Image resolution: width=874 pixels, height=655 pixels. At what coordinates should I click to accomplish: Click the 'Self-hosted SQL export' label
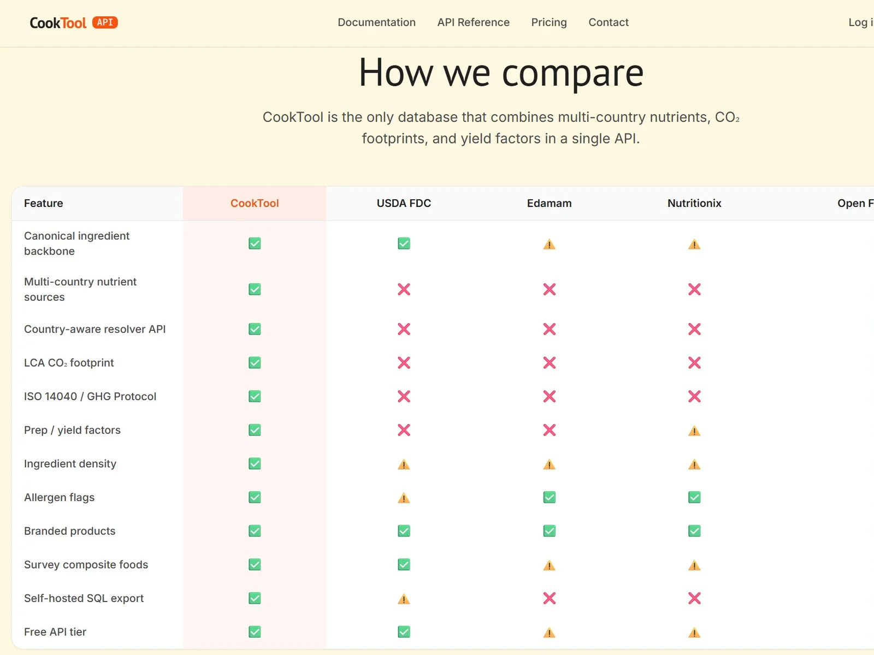click(x=84, y=598)
